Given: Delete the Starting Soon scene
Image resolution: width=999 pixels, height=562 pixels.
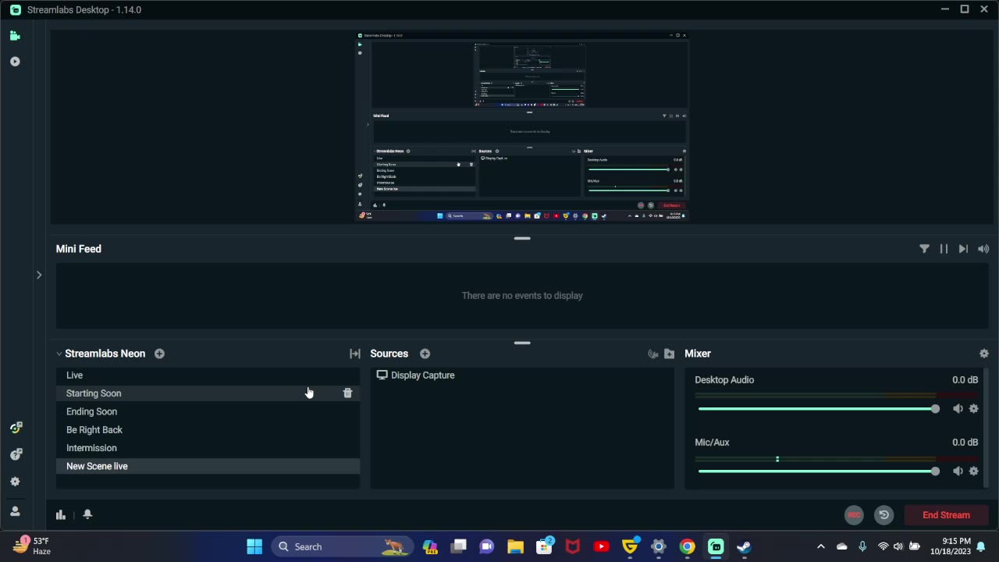Looking at the screenshot, I should (x=347, y=393).
